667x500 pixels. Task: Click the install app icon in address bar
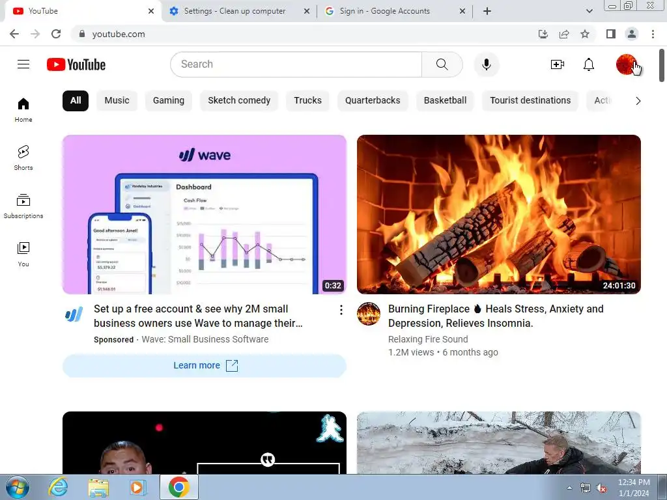(x=543, y=34)
